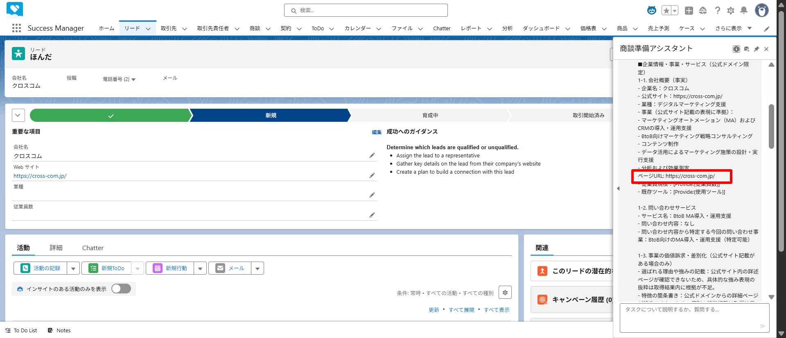Viewport: 786px width, 338px height.
Task: Open Salesforce Help question mark
Action: 717,11
